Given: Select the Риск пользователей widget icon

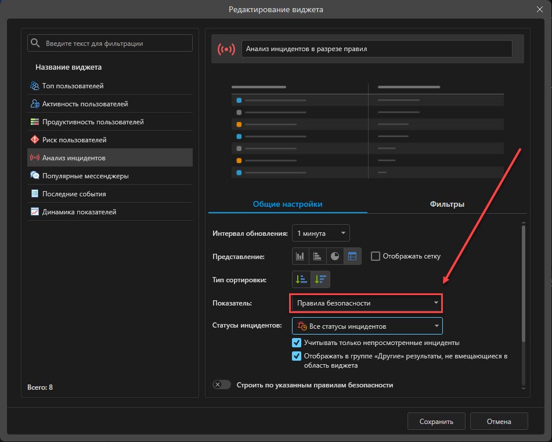Looking at the screenshot, I should [x=34, y=139].
